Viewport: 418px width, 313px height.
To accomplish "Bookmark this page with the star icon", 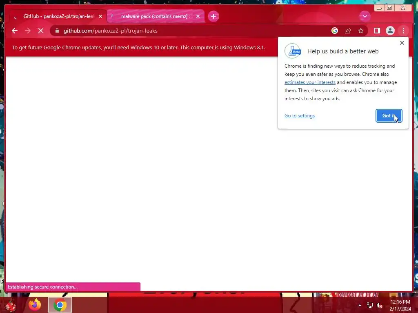I will [x=361, y=31].
